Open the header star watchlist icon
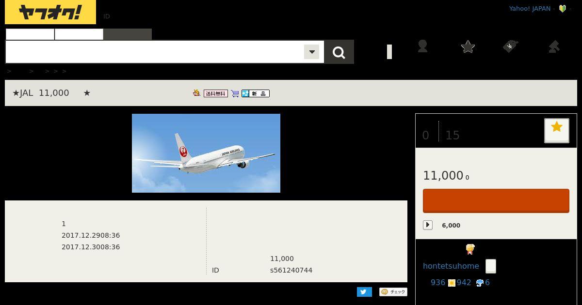 (x=468, y=46)
